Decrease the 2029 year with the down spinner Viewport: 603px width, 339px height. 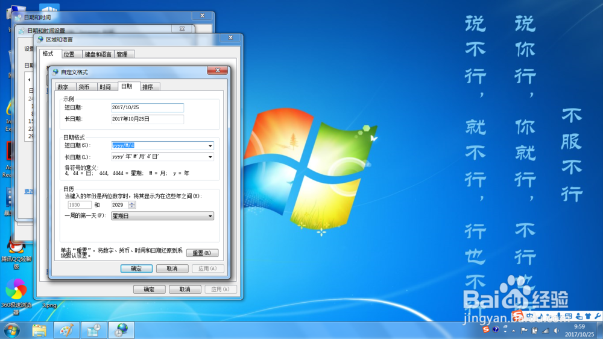[x=132, y=207]
